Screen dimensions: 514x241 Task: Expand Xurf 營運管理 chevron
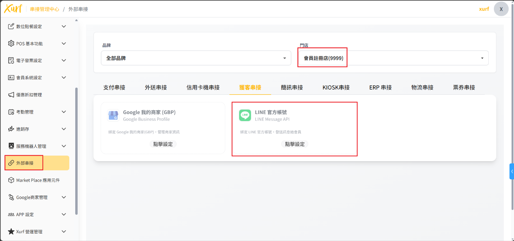click(64, 231)
